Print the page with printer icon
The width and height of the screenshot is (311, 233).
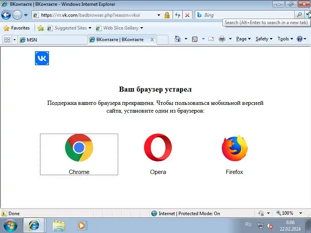pos(222,39)
